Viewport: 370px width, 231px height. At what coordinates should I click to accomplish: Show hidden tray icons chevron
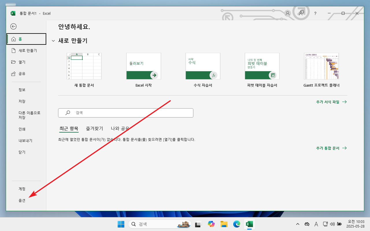298,224
